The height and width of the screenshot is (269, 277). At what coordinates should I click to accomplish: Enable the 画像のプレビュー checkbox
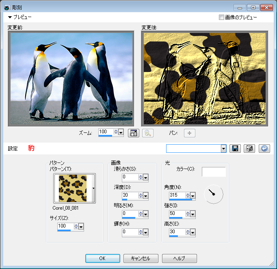tap(221, 17)
